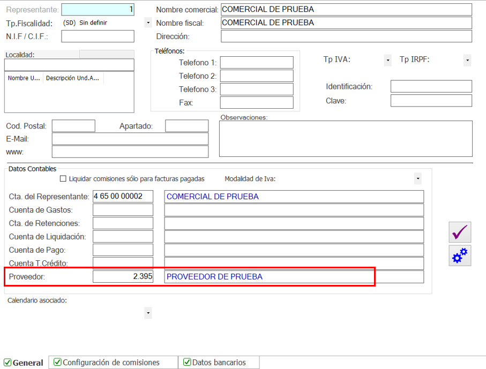Expand the Tp IRPF dropdown
Viewport: 486px width, 369px height.
coord(467,60)
